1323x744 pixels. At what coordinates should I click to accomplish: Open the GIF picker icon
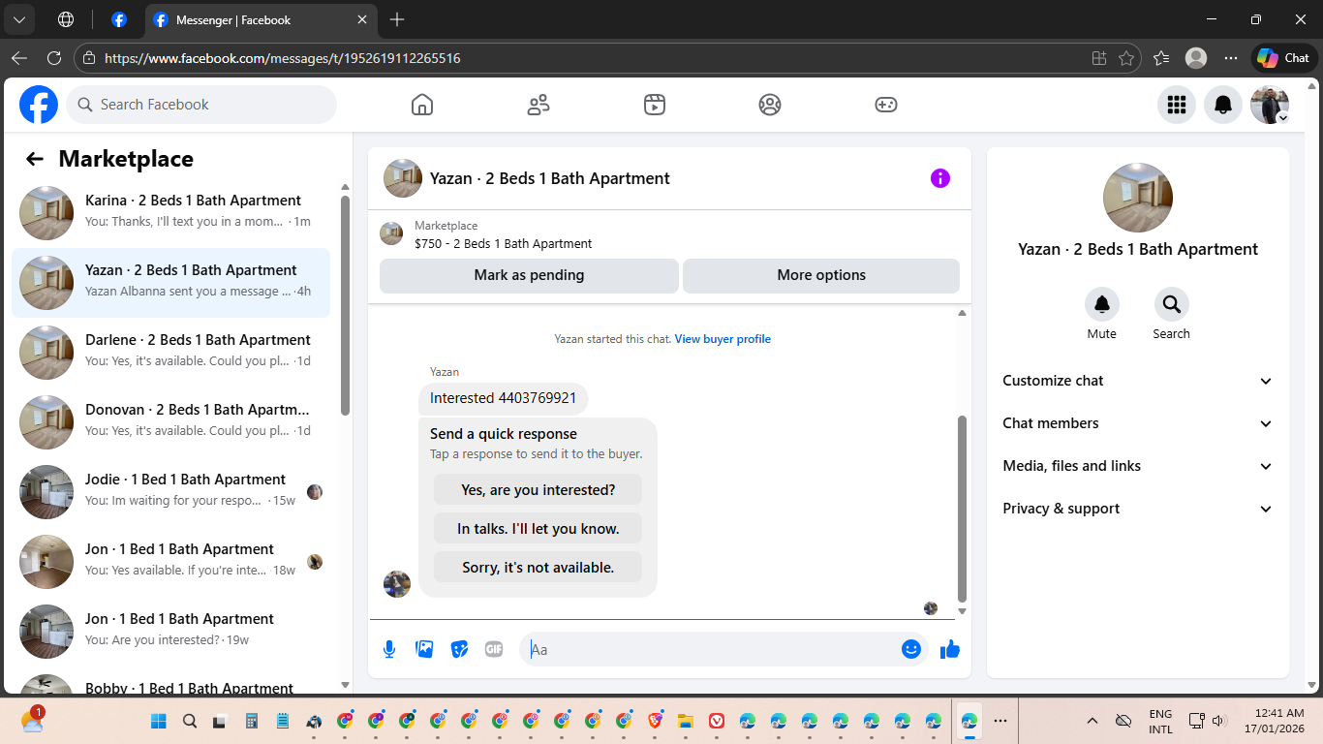click(x=494, y=649)
